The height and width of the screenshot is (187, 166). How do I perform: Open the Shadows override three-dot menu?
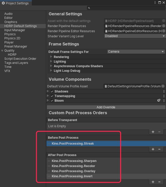164,91
